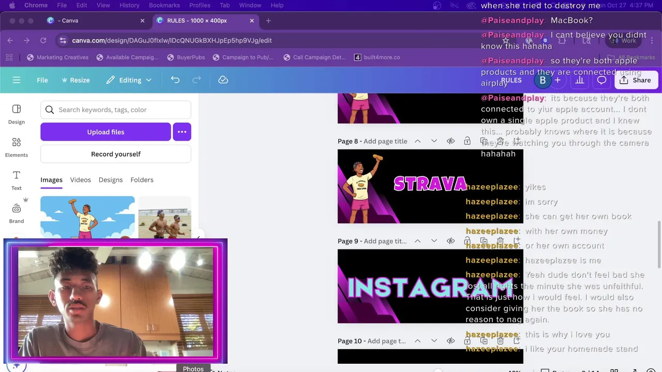
Task: Redo the last undone action
Action: (197, 80)
